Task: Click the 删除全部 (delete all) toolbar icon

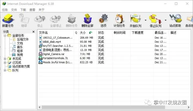Action: click(87, 19)
